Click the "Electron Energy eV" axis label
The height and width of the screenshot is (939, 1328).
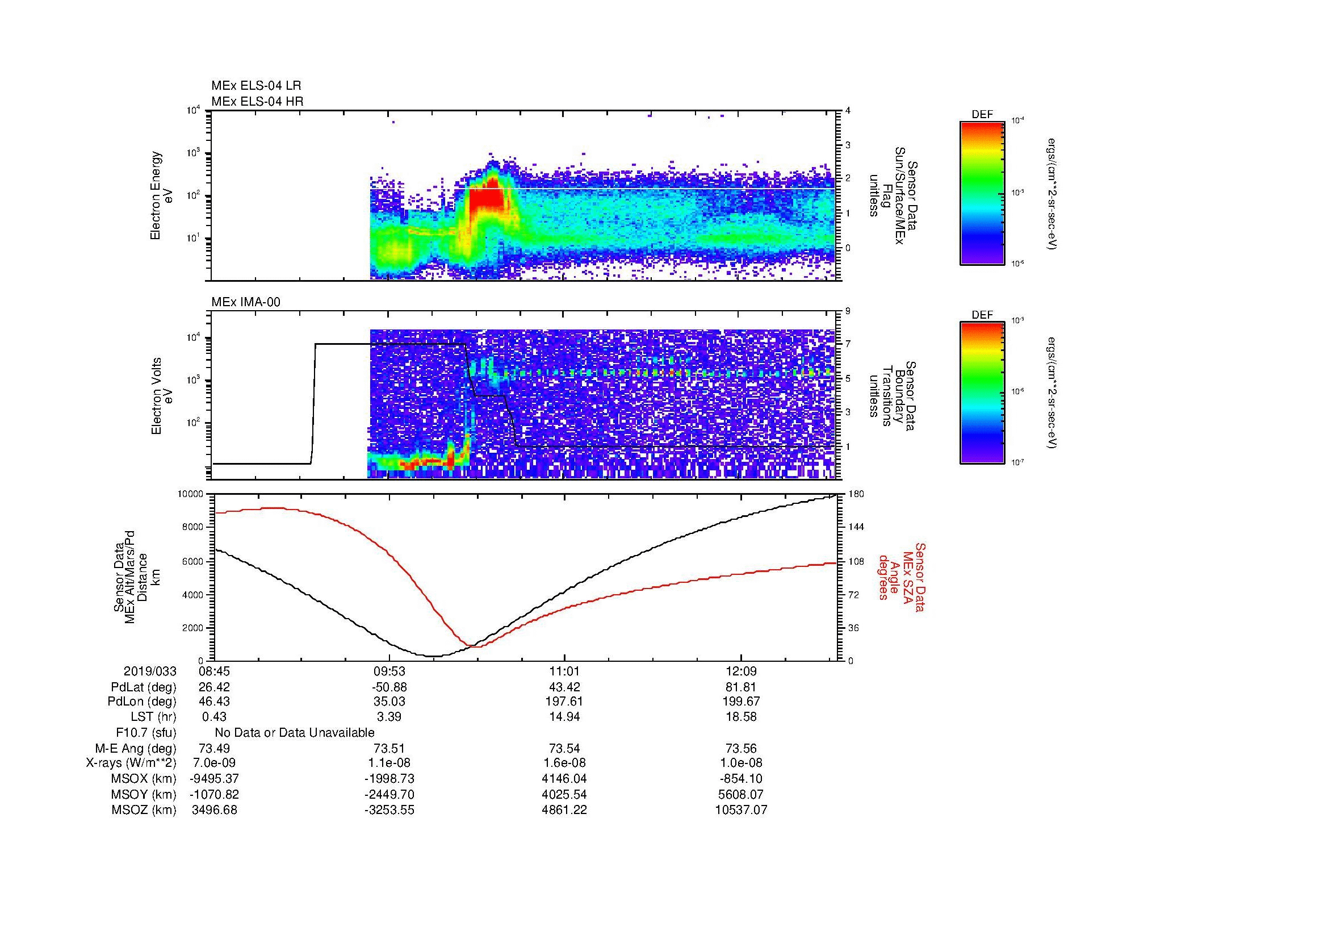click(x=162, y=195)
